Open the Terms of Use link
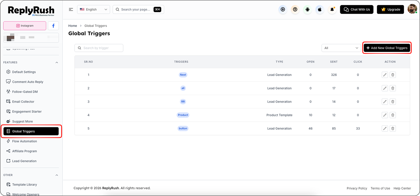Viewport: 420px width, 196px height. click(380, 188)
